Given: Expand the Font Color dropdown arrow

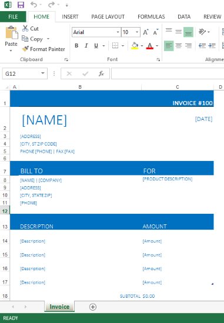Looking at the screenshot, I should (x=157, y=46).
